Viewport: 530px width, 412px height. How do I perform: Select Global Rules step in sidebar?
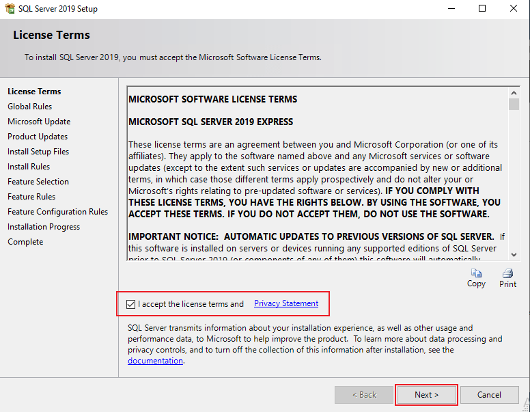coord(30,107)
